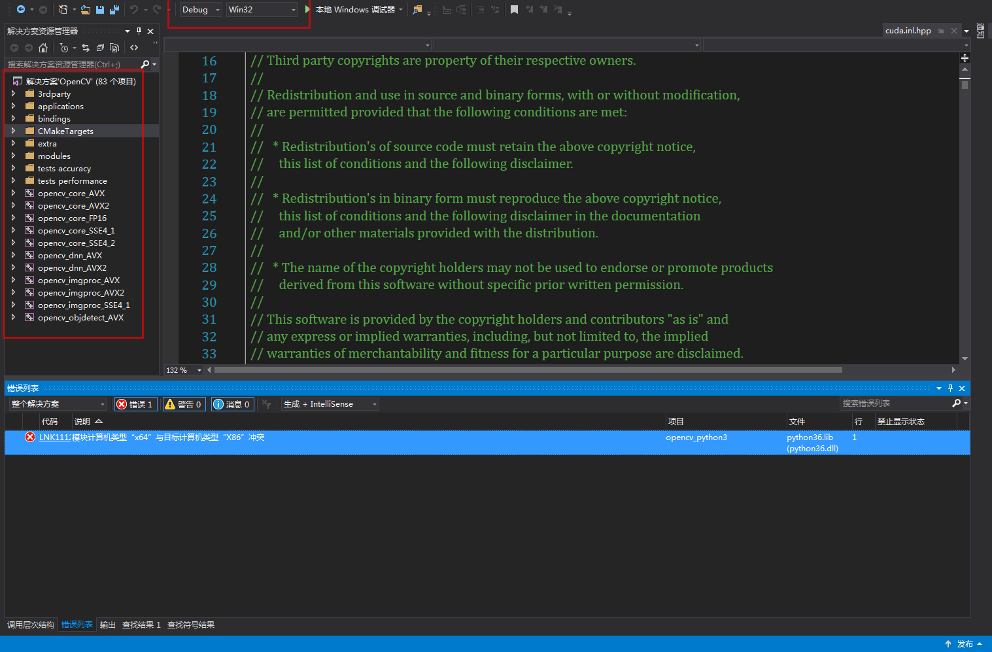This screenshot has height=652, width=992.
Task: Click the publish up-arrow icon in status bar
Action: point(948,644)
